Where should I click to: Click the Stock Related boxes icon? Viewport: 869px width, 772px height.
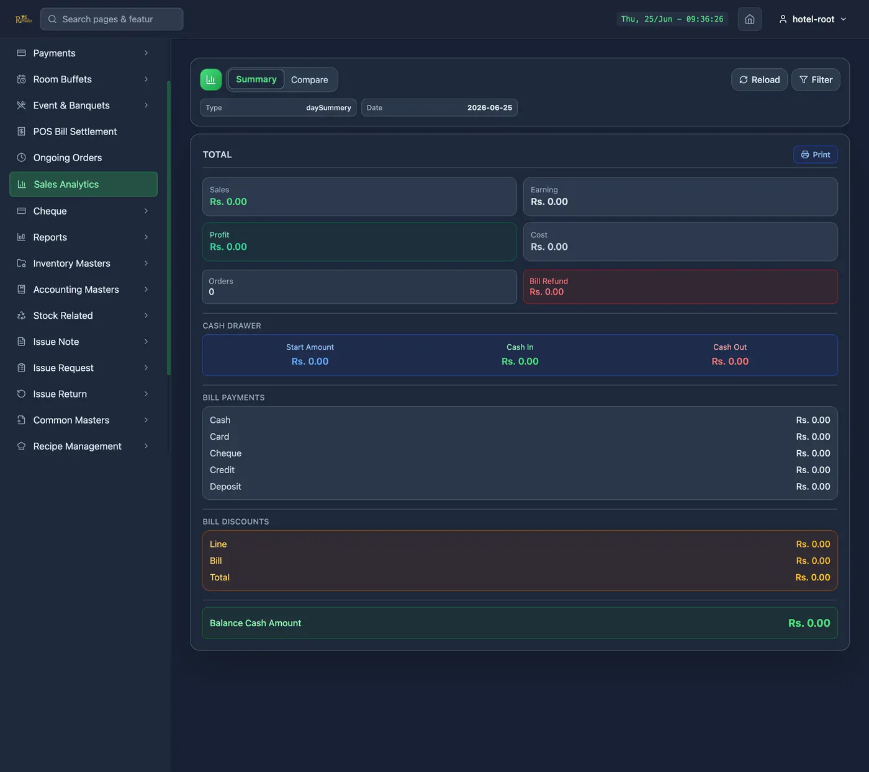click(21, 316)
